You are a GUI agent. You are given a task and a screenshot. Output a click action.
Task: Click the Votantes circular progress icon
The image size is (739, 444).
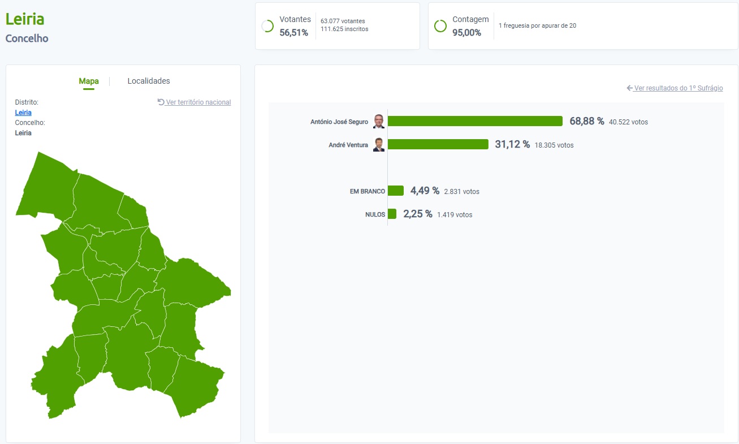pyautogui.click(x=267, y=27)
